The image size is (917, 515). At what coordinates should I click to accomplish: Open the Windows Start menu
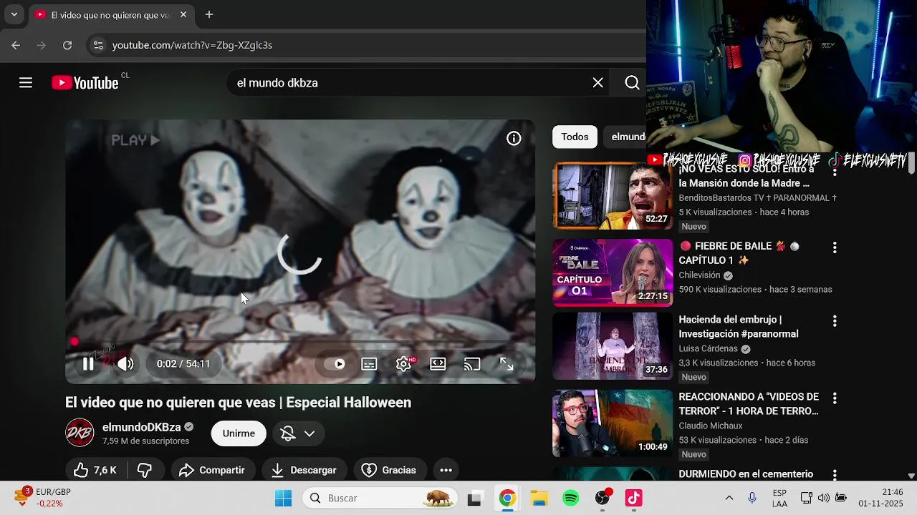284,499
